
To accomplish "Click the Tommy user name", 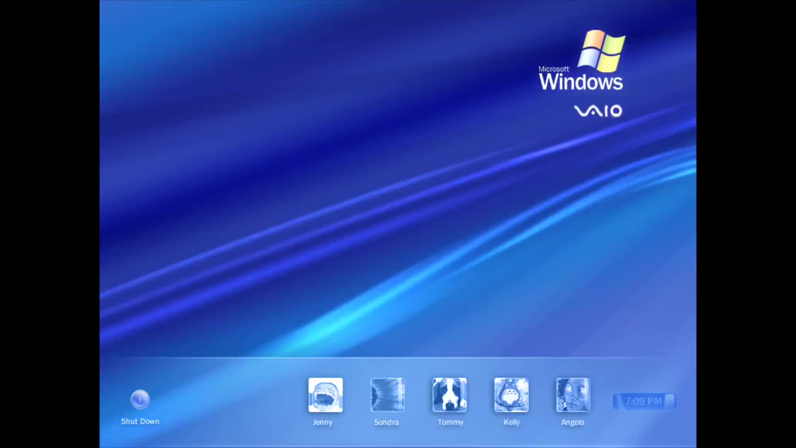I will (450, 422).
